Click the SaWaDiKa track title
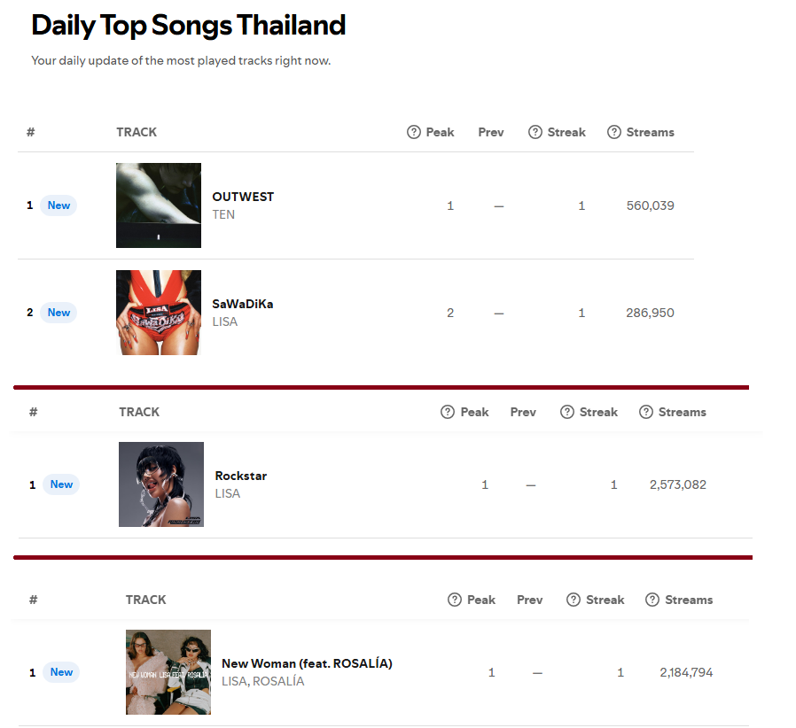Screen dimensions: 796x728 [x=243, y=304]
